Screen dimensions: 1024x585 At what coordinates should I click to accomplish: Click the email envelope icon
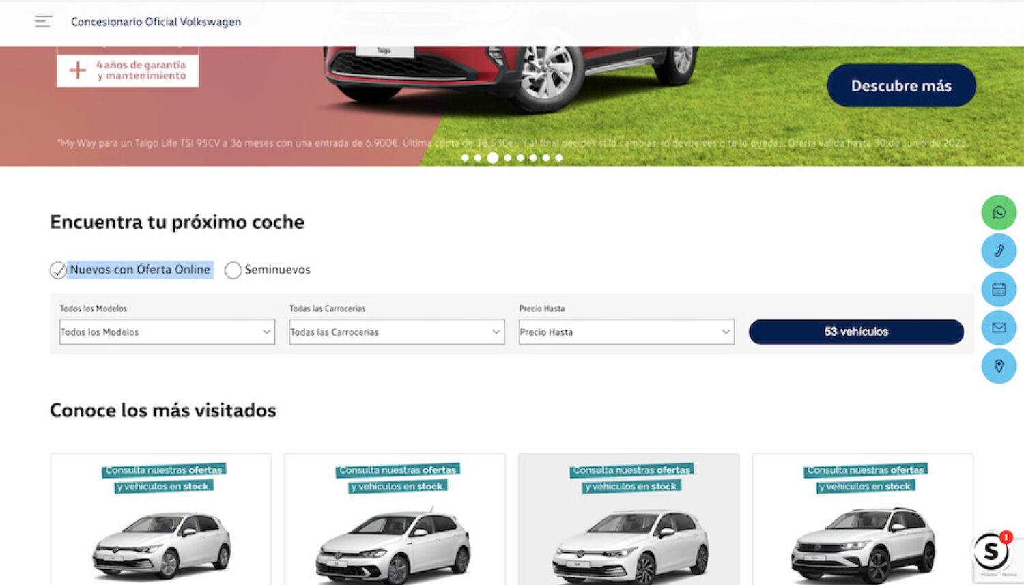pos(999,328)
